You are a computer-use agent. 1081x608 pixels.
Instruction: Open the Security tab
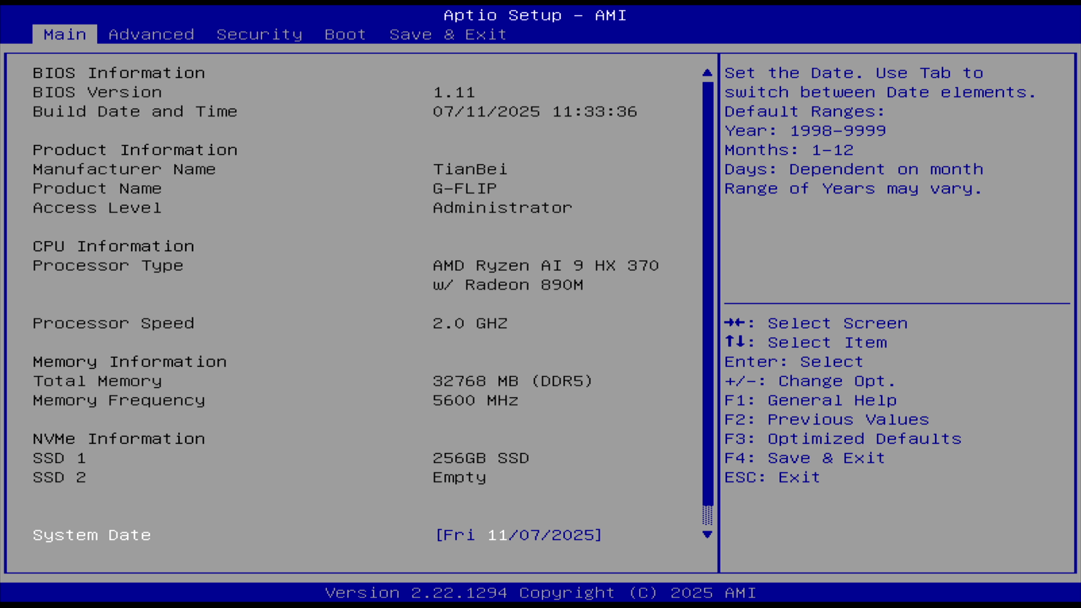coord(259,34)
